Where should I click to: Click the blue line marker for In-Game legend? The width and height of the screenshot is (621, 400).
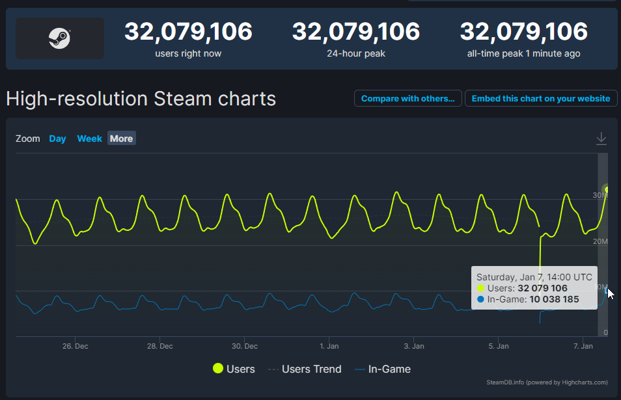pos(359,369)
